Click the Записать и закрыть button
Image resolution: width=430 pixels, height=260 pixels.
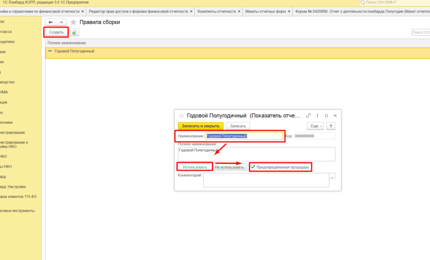tap(201, 126)
